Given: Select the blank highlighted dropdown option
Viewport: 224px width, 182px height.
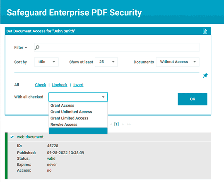Looking at the screenshot, I should point(78,131).
